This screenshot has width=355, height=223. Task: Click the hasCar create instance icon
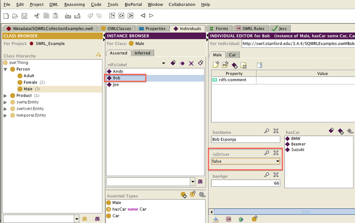tap(331, 130)
